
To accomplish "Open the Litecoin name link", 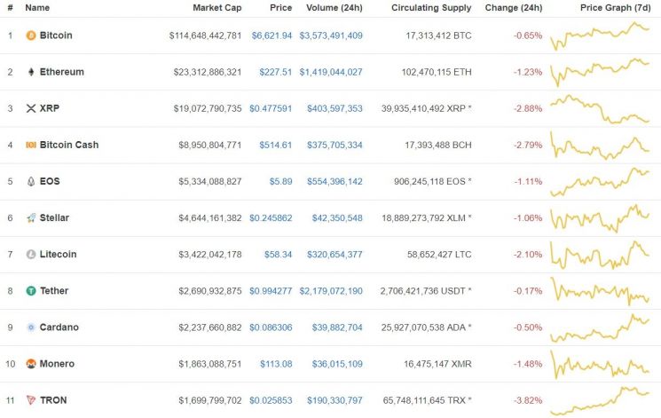I will pyautogui.click(x=58, y=254).
